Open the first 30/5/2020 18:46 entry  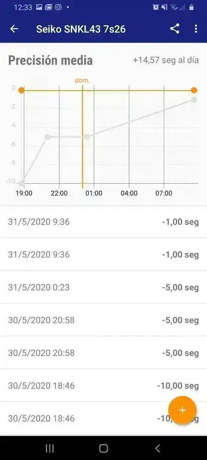(103, 385)
